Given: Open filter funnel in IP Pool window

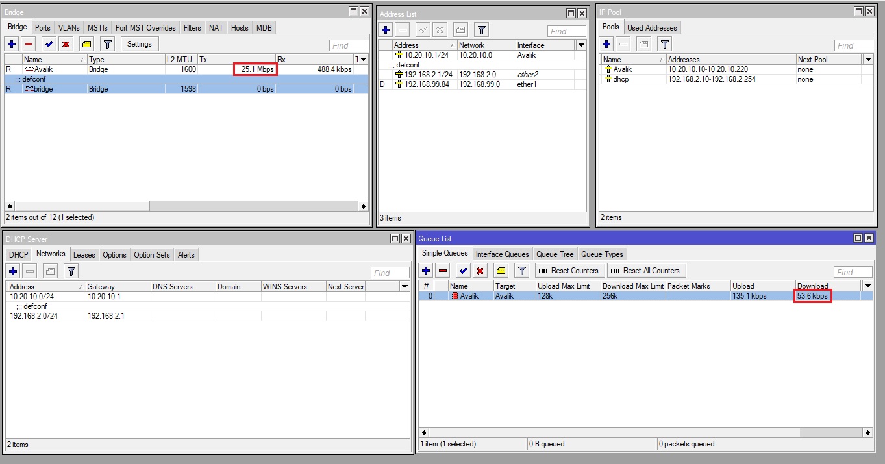Looking at the screenshot, I should click(664, 44).
